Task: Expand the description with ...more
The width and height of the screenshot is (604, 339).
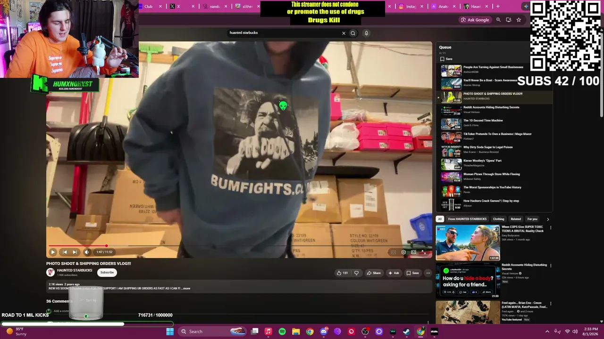Action: [186, 288]
